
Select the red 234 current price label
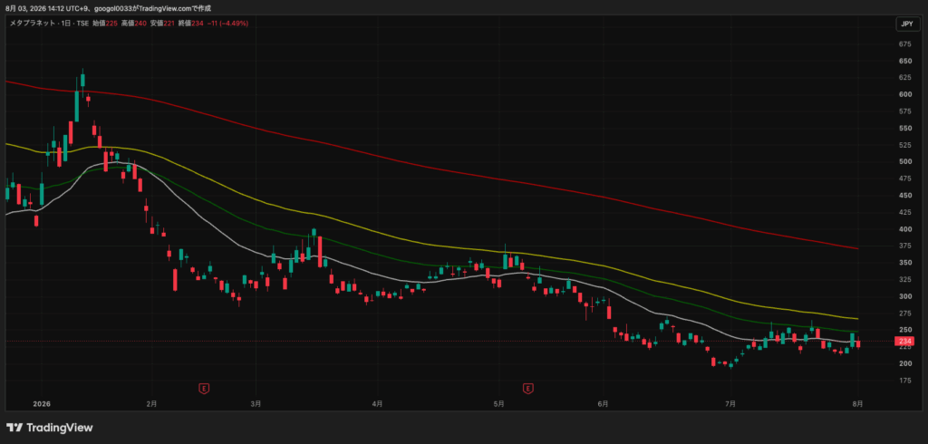[x=904, y=342]
